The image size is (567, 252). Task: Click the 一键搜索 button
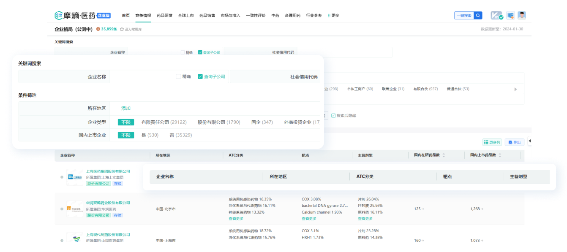(464, 16)
